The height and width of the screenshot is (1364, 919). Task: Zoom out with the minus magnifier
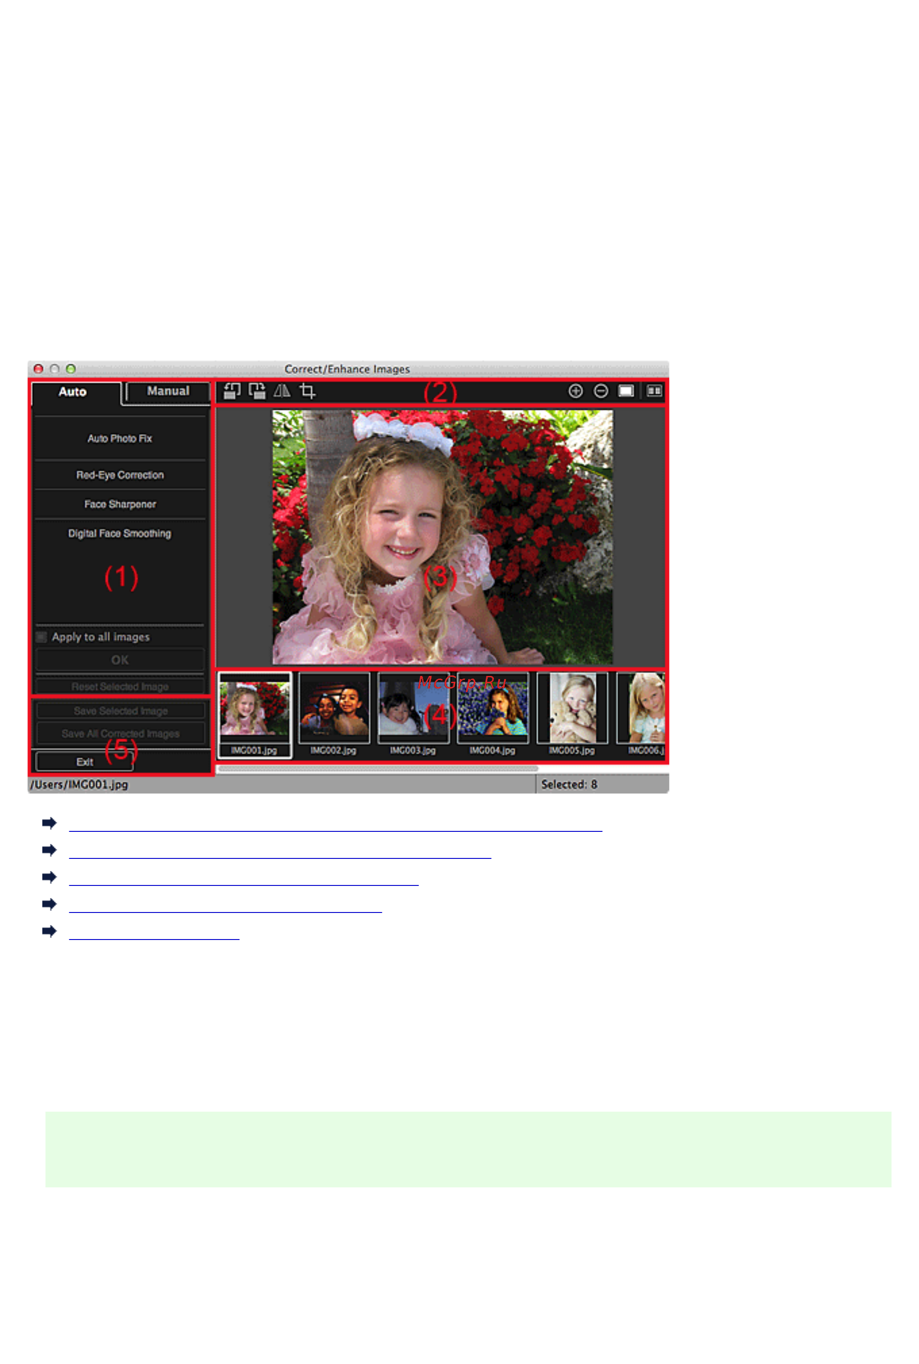tap(601, 391)
